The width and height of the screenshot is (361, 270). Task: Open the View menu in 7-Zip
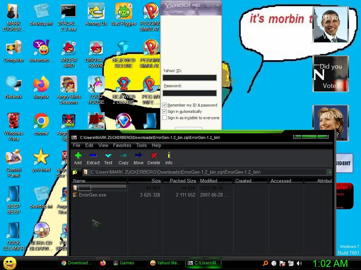[103, 145]
